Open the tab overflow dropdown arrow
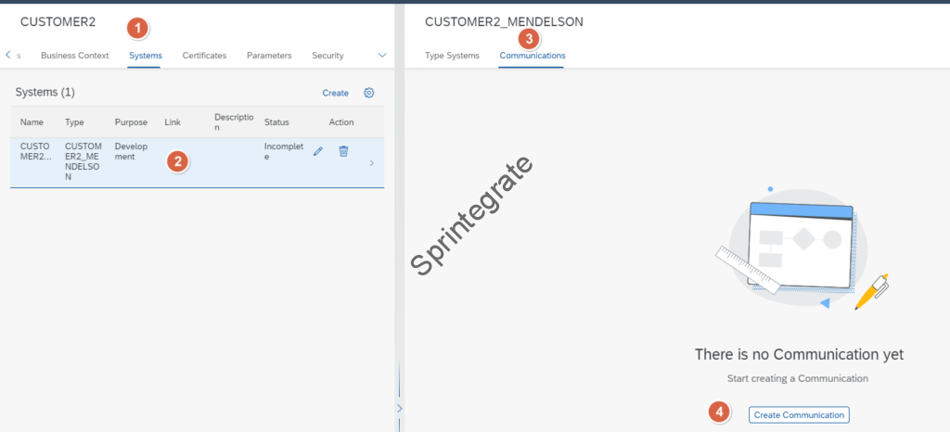Viewport: 950px width, 432px height. coord(382,56)
